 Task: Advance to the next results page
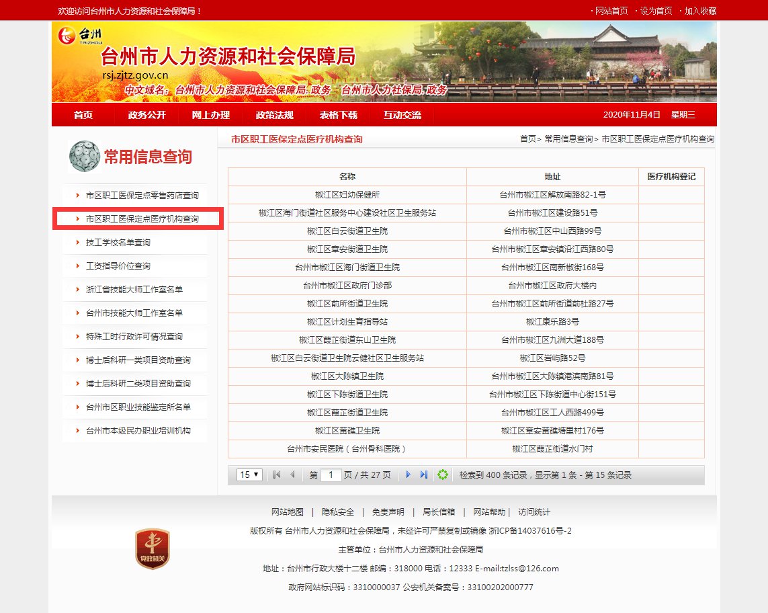coord(408,475)
